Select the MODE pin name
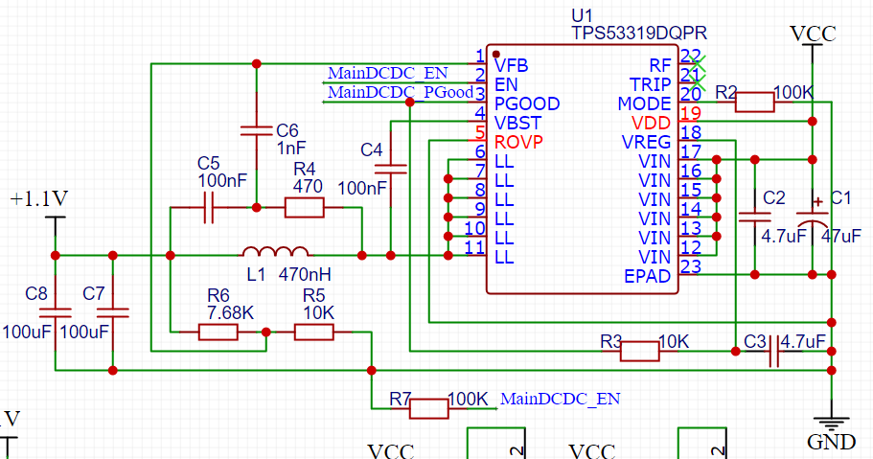The image size is (873, 459). pos(644,103)
